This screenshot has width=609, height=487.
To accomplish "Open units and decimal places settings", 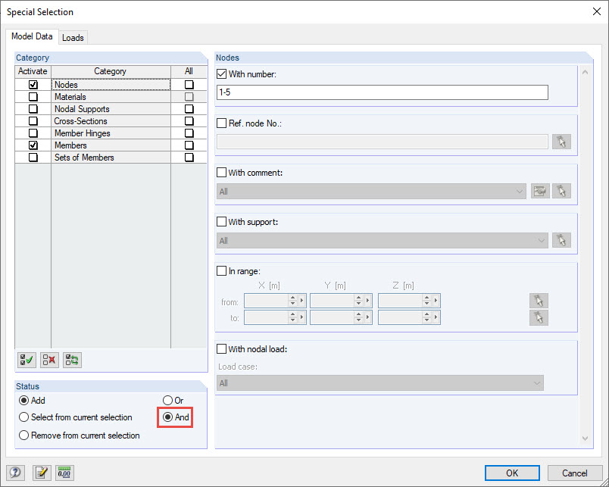I will 64,473.
